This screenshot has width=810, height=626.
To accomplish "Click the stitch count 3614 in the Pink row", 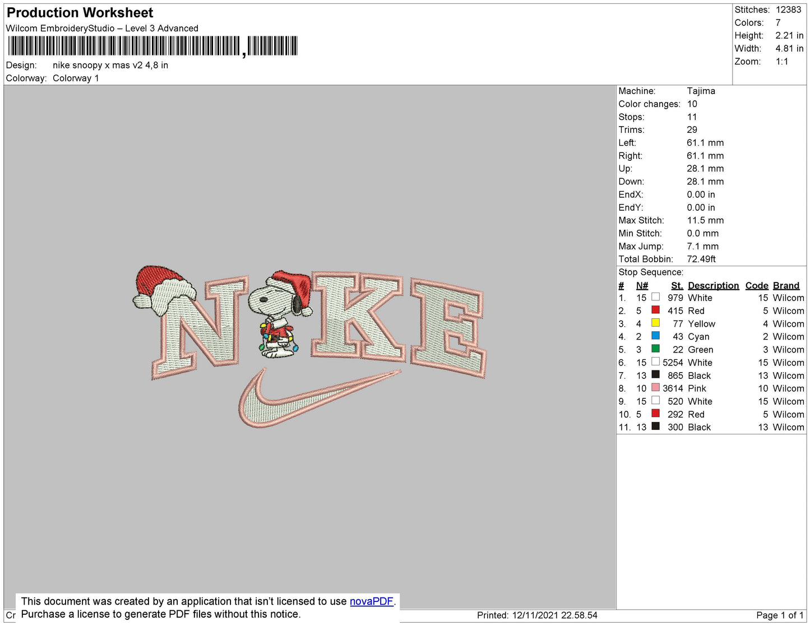I will click(673, 388).
